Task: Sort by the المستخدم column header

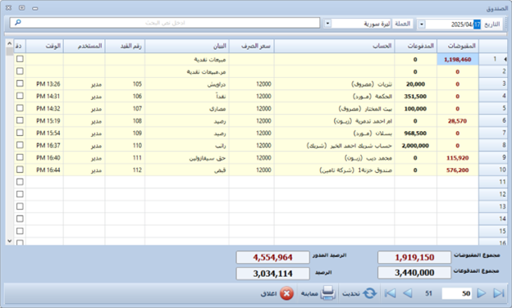Action: coord(84,46)
